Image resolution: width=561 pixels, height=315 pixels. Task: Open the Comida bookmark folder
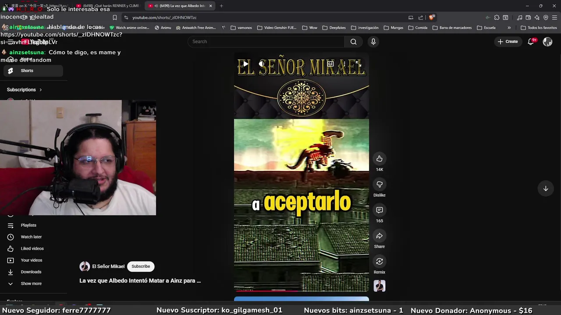[x=418, y=28]
